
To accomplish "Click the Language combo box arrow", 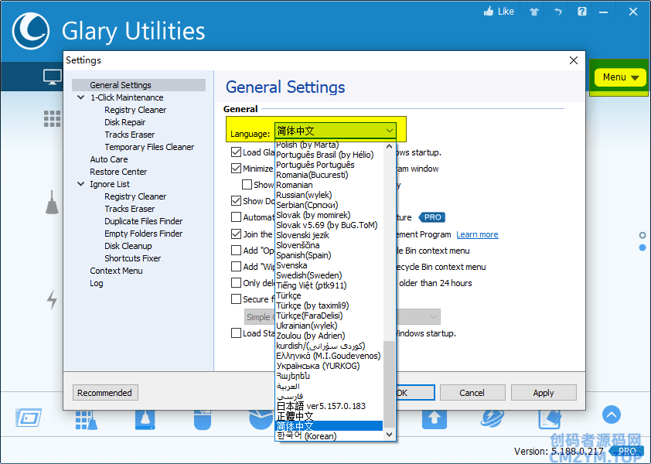I will 390,131.
